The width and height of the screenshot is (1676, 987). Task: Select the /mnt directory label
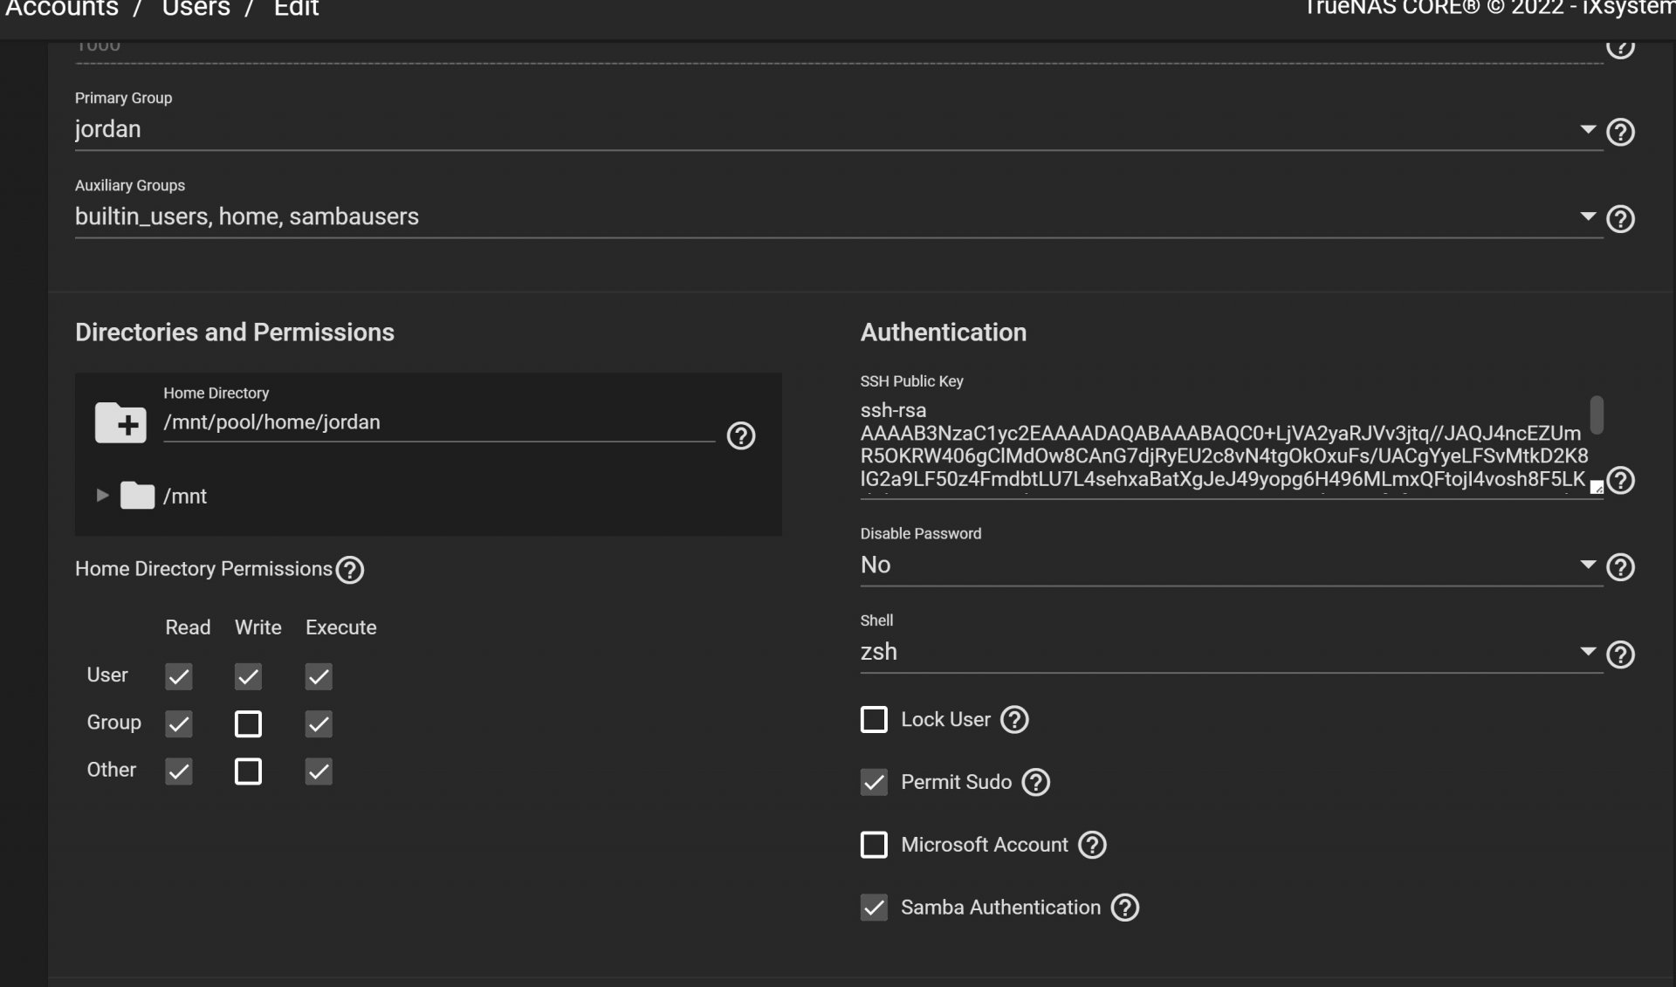[185, 497]
